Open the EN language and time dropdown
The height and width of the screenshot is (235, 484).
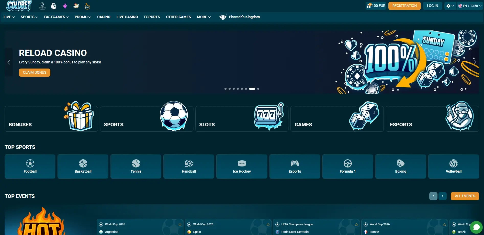(470, 6)
